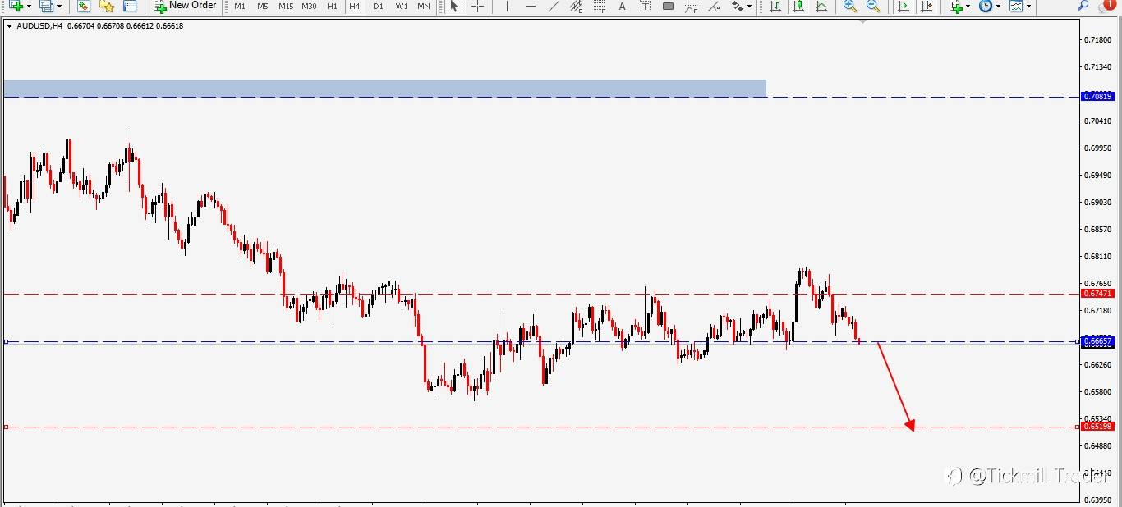
Task: Open the Search magnifier at top right
Action: click(1083, 5)
